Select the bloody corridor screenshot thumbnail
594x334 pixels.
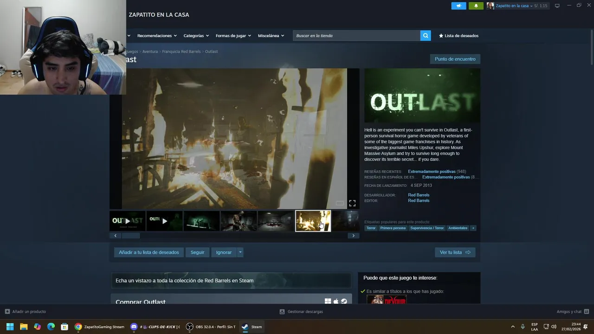point(276,221)
